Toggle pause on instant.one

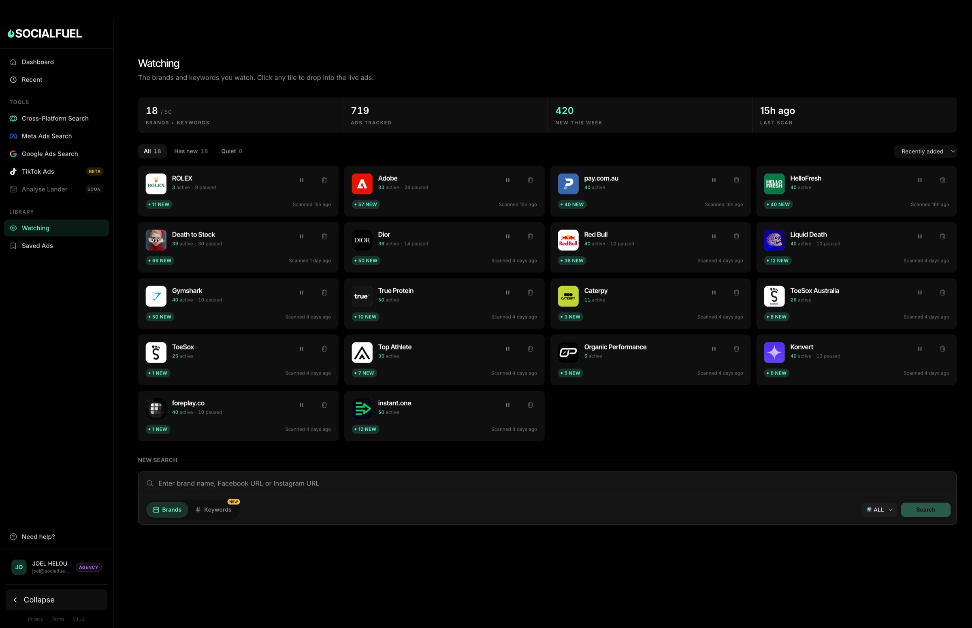click(x=507, y=405)
